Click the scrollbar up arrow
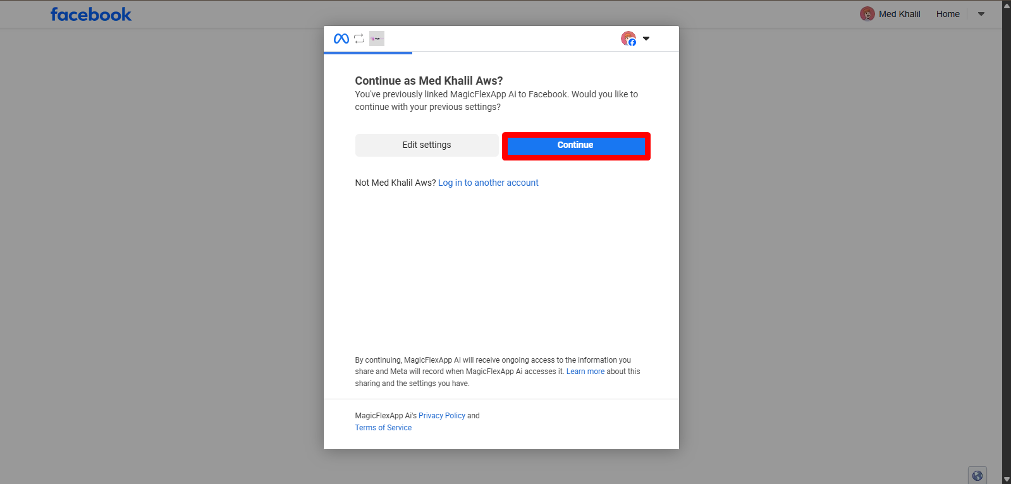The width and height of the screenshot is (1011, 484). click(1007, 4)
